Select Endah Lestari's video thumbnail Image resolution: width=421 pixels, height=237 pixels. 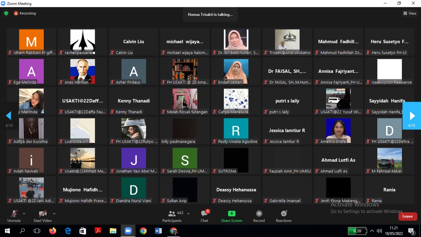click(236, 72)
